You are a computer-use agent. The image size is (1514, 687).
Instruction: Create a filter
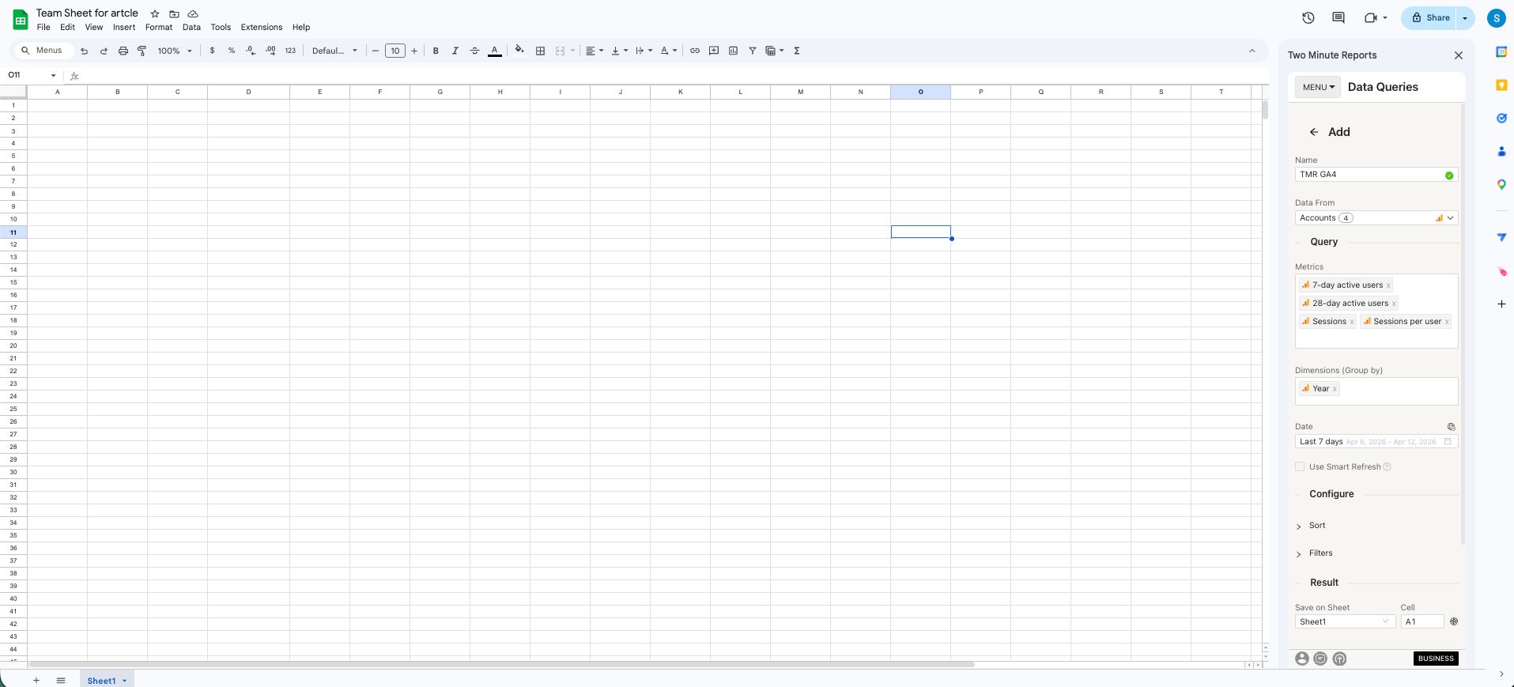click(753, 51)
